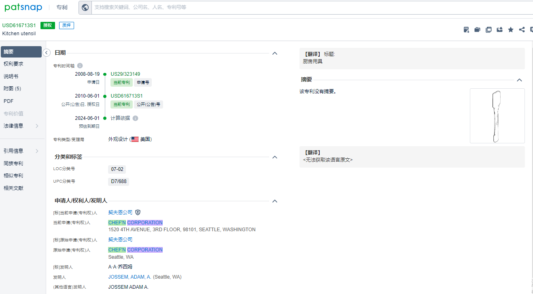Image resolution: width=533 pixels, height=294 pixels.
Task: Click shield icon next to 契夫恩公司
Action: 138,212
